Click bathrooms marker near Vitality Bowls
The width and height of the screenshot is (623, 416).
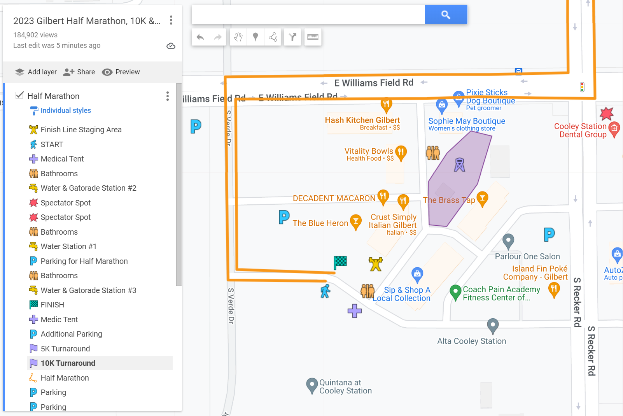433,153
